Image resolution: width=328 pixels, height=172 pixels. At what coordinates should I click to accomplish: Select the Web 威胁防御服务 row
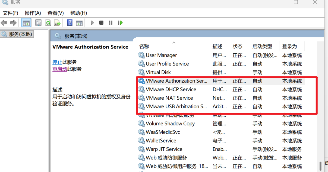(x=221, y=158)
